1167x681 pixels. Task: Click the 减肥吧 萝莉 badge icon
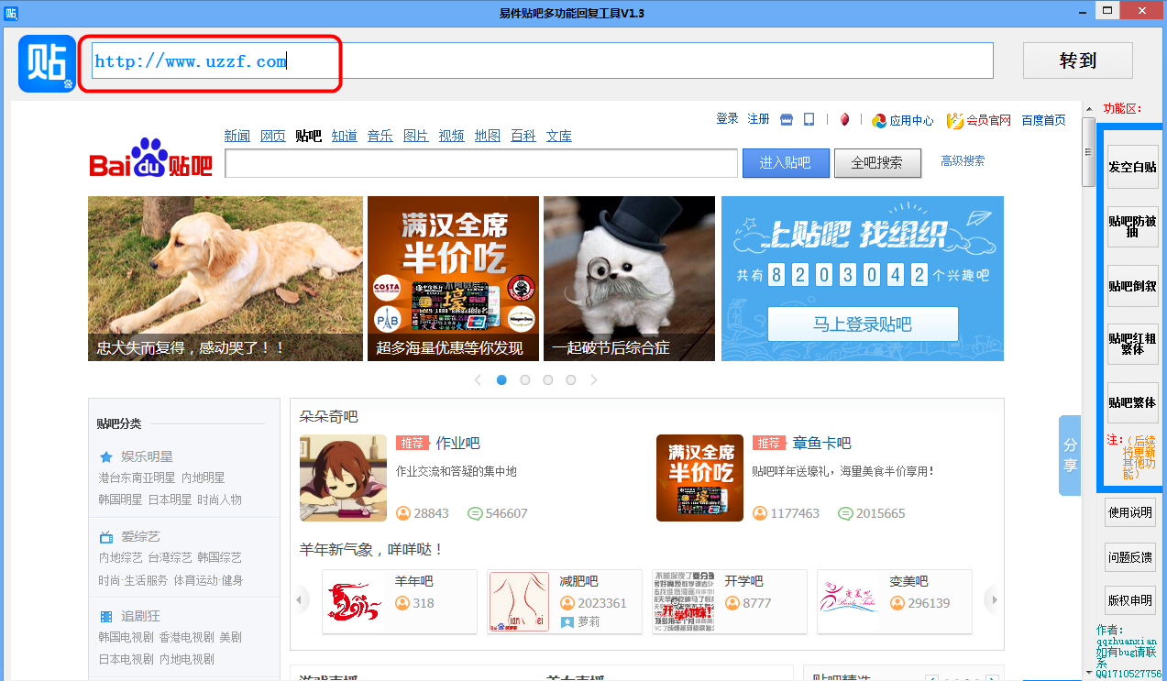tap(567, 622)
